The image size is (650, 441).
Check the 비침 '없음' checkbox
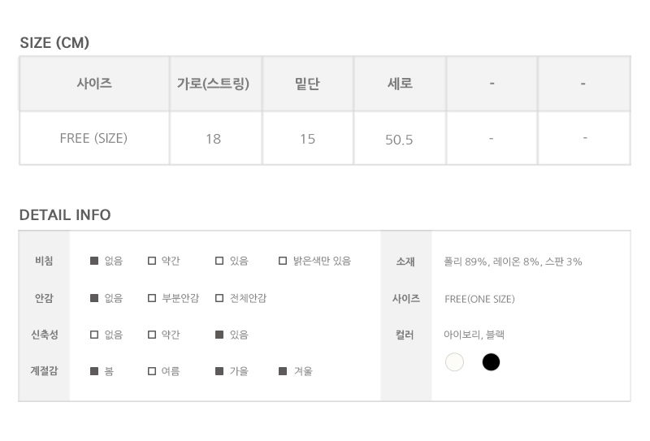point(94,262)
